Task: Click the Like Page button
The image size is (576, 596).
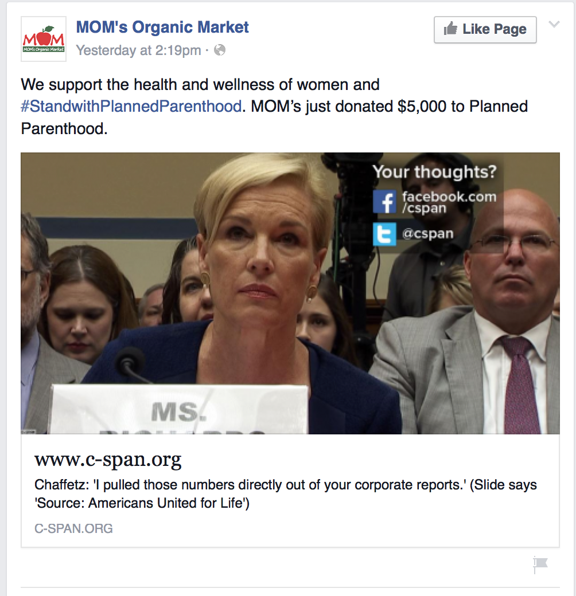Action: click(485, 30)
